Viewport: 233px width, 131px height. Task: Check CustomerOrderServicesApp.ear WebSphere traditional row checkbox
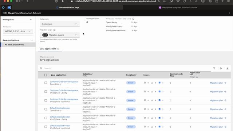click(x=46, y=100)
